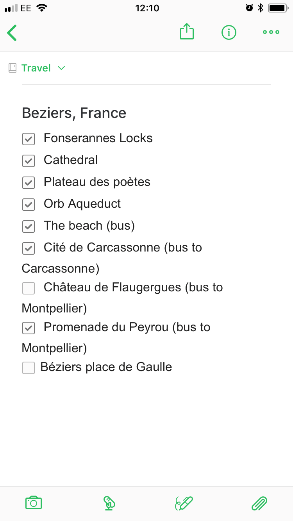
Task: Uncheck the Fonserannes Locks checkbox
Action: [x=29, y=139]
